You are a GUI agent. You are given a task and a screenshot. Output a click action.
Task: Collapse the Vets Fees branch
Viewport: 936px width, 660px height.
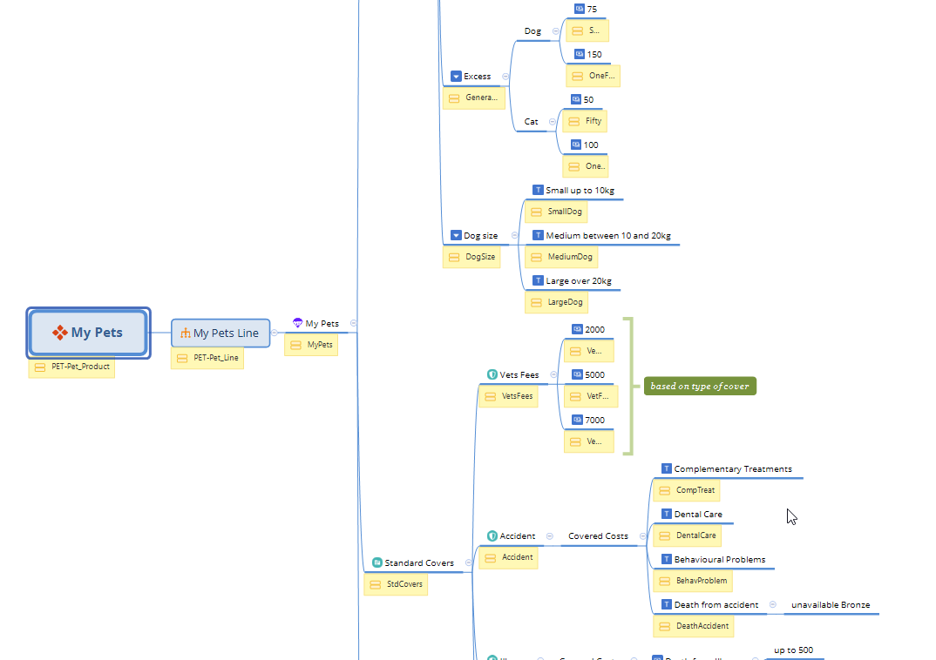(x=554, y=375)
